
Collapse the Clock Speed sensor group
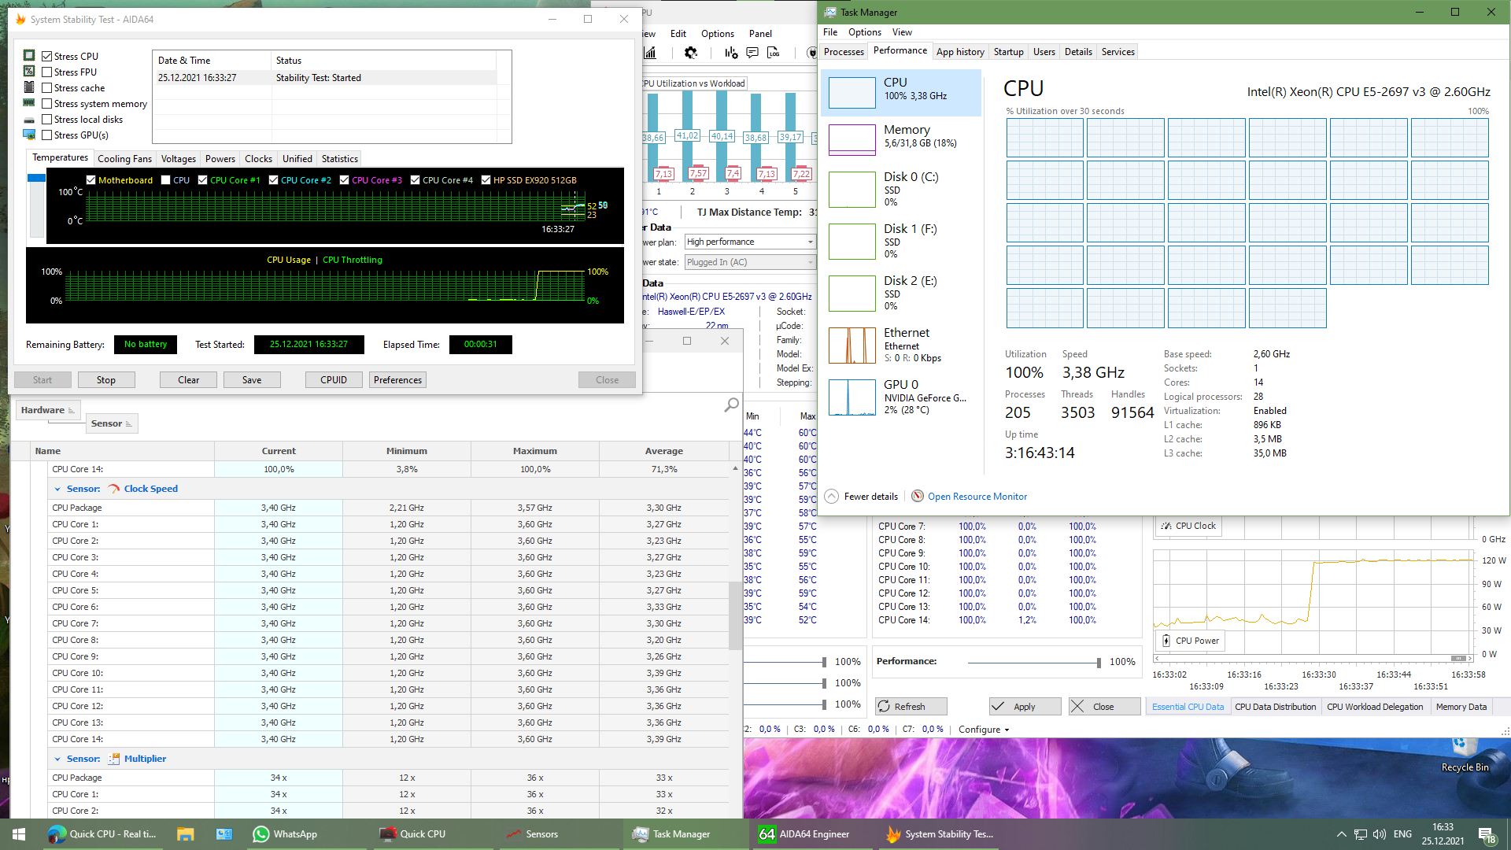point(57,489)
